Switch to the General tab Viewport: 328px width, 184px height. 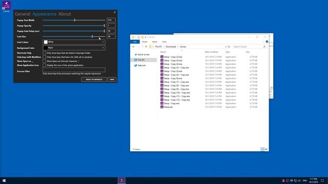[23, 14]
